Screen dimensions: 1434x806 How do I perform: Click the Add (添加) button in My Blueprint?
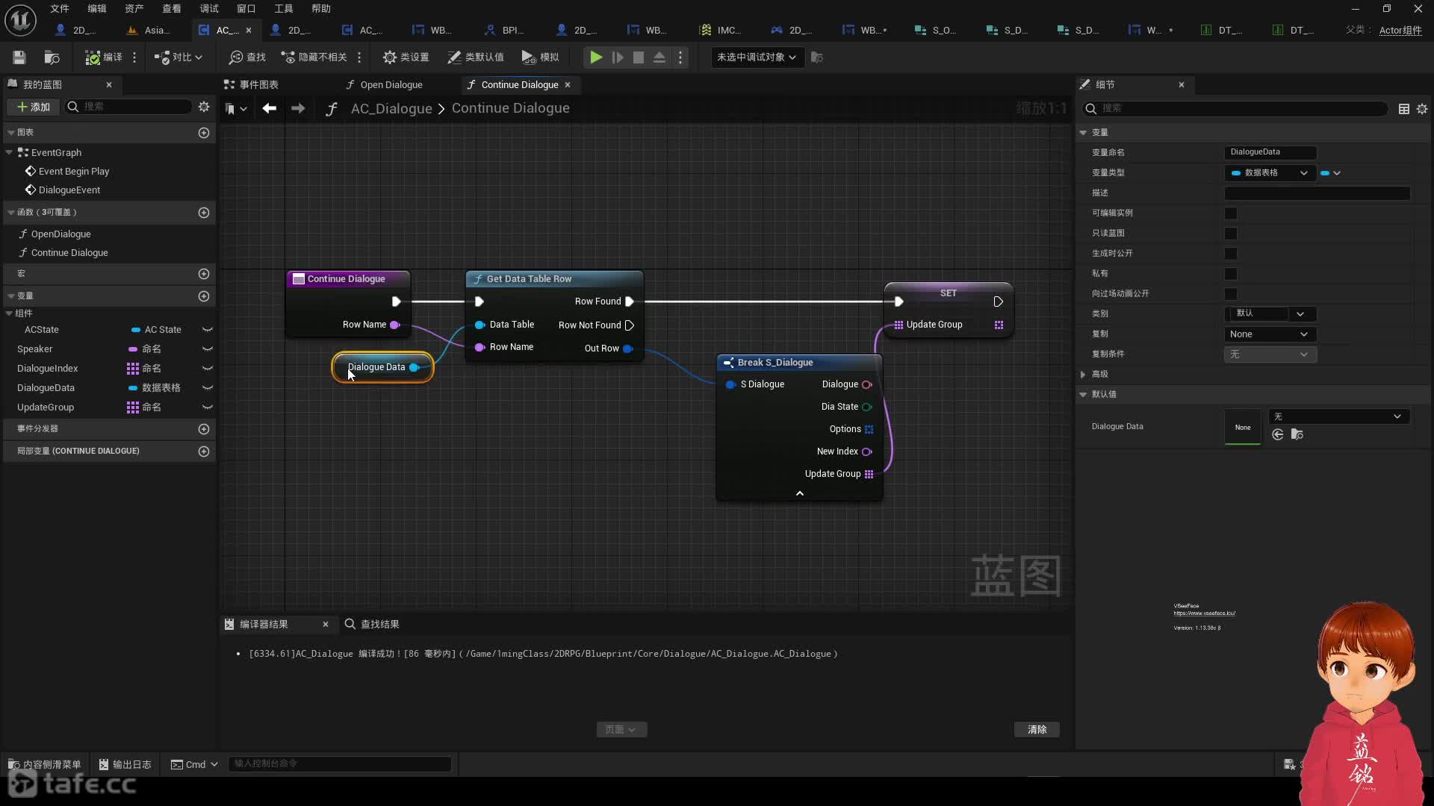[x=34, y=107]
